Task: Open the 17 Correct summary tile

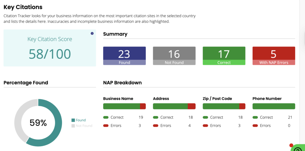Action: point(224,56)
